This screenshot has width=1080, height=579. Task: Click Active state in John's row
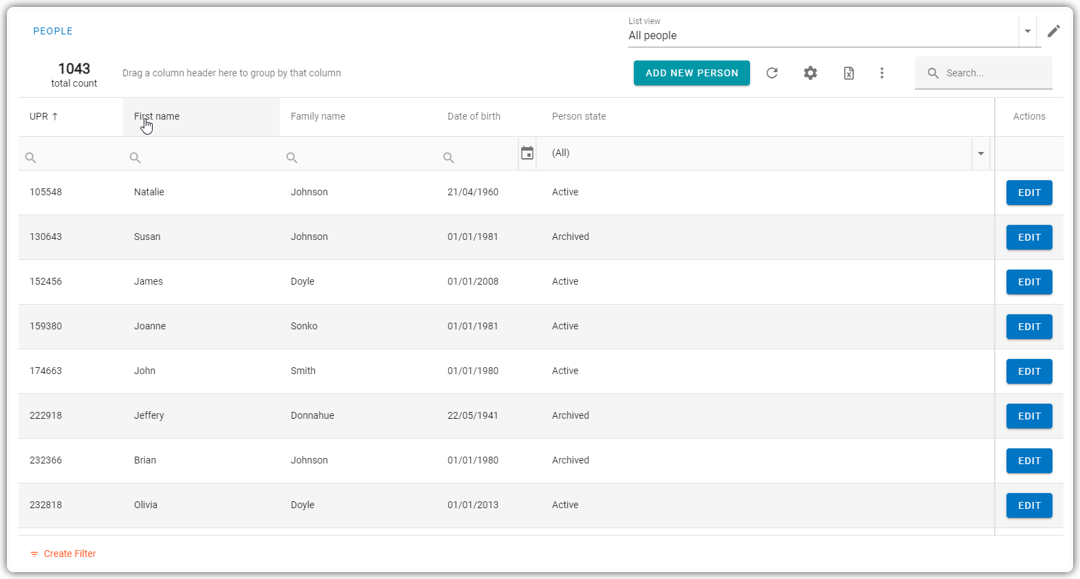(x=565, y=371)
